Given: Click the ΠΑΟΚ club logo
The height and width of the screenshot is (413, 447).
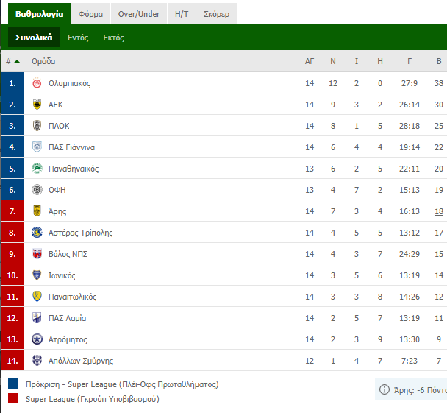Looking at the screenshot, I should (x=37, y=126).
